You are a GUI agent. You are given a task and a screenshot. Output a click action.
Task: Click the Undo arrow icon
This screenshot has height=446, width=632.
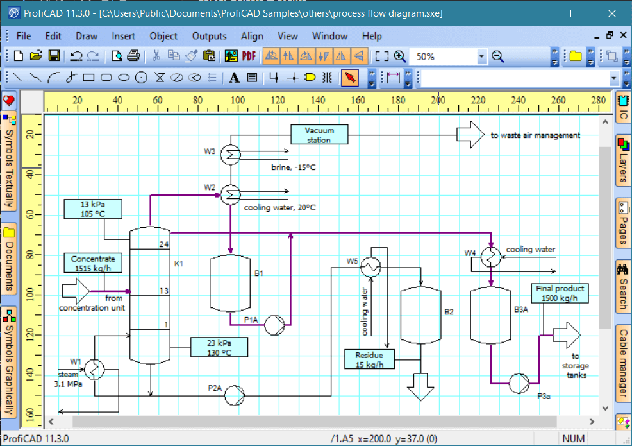point(76,56)
